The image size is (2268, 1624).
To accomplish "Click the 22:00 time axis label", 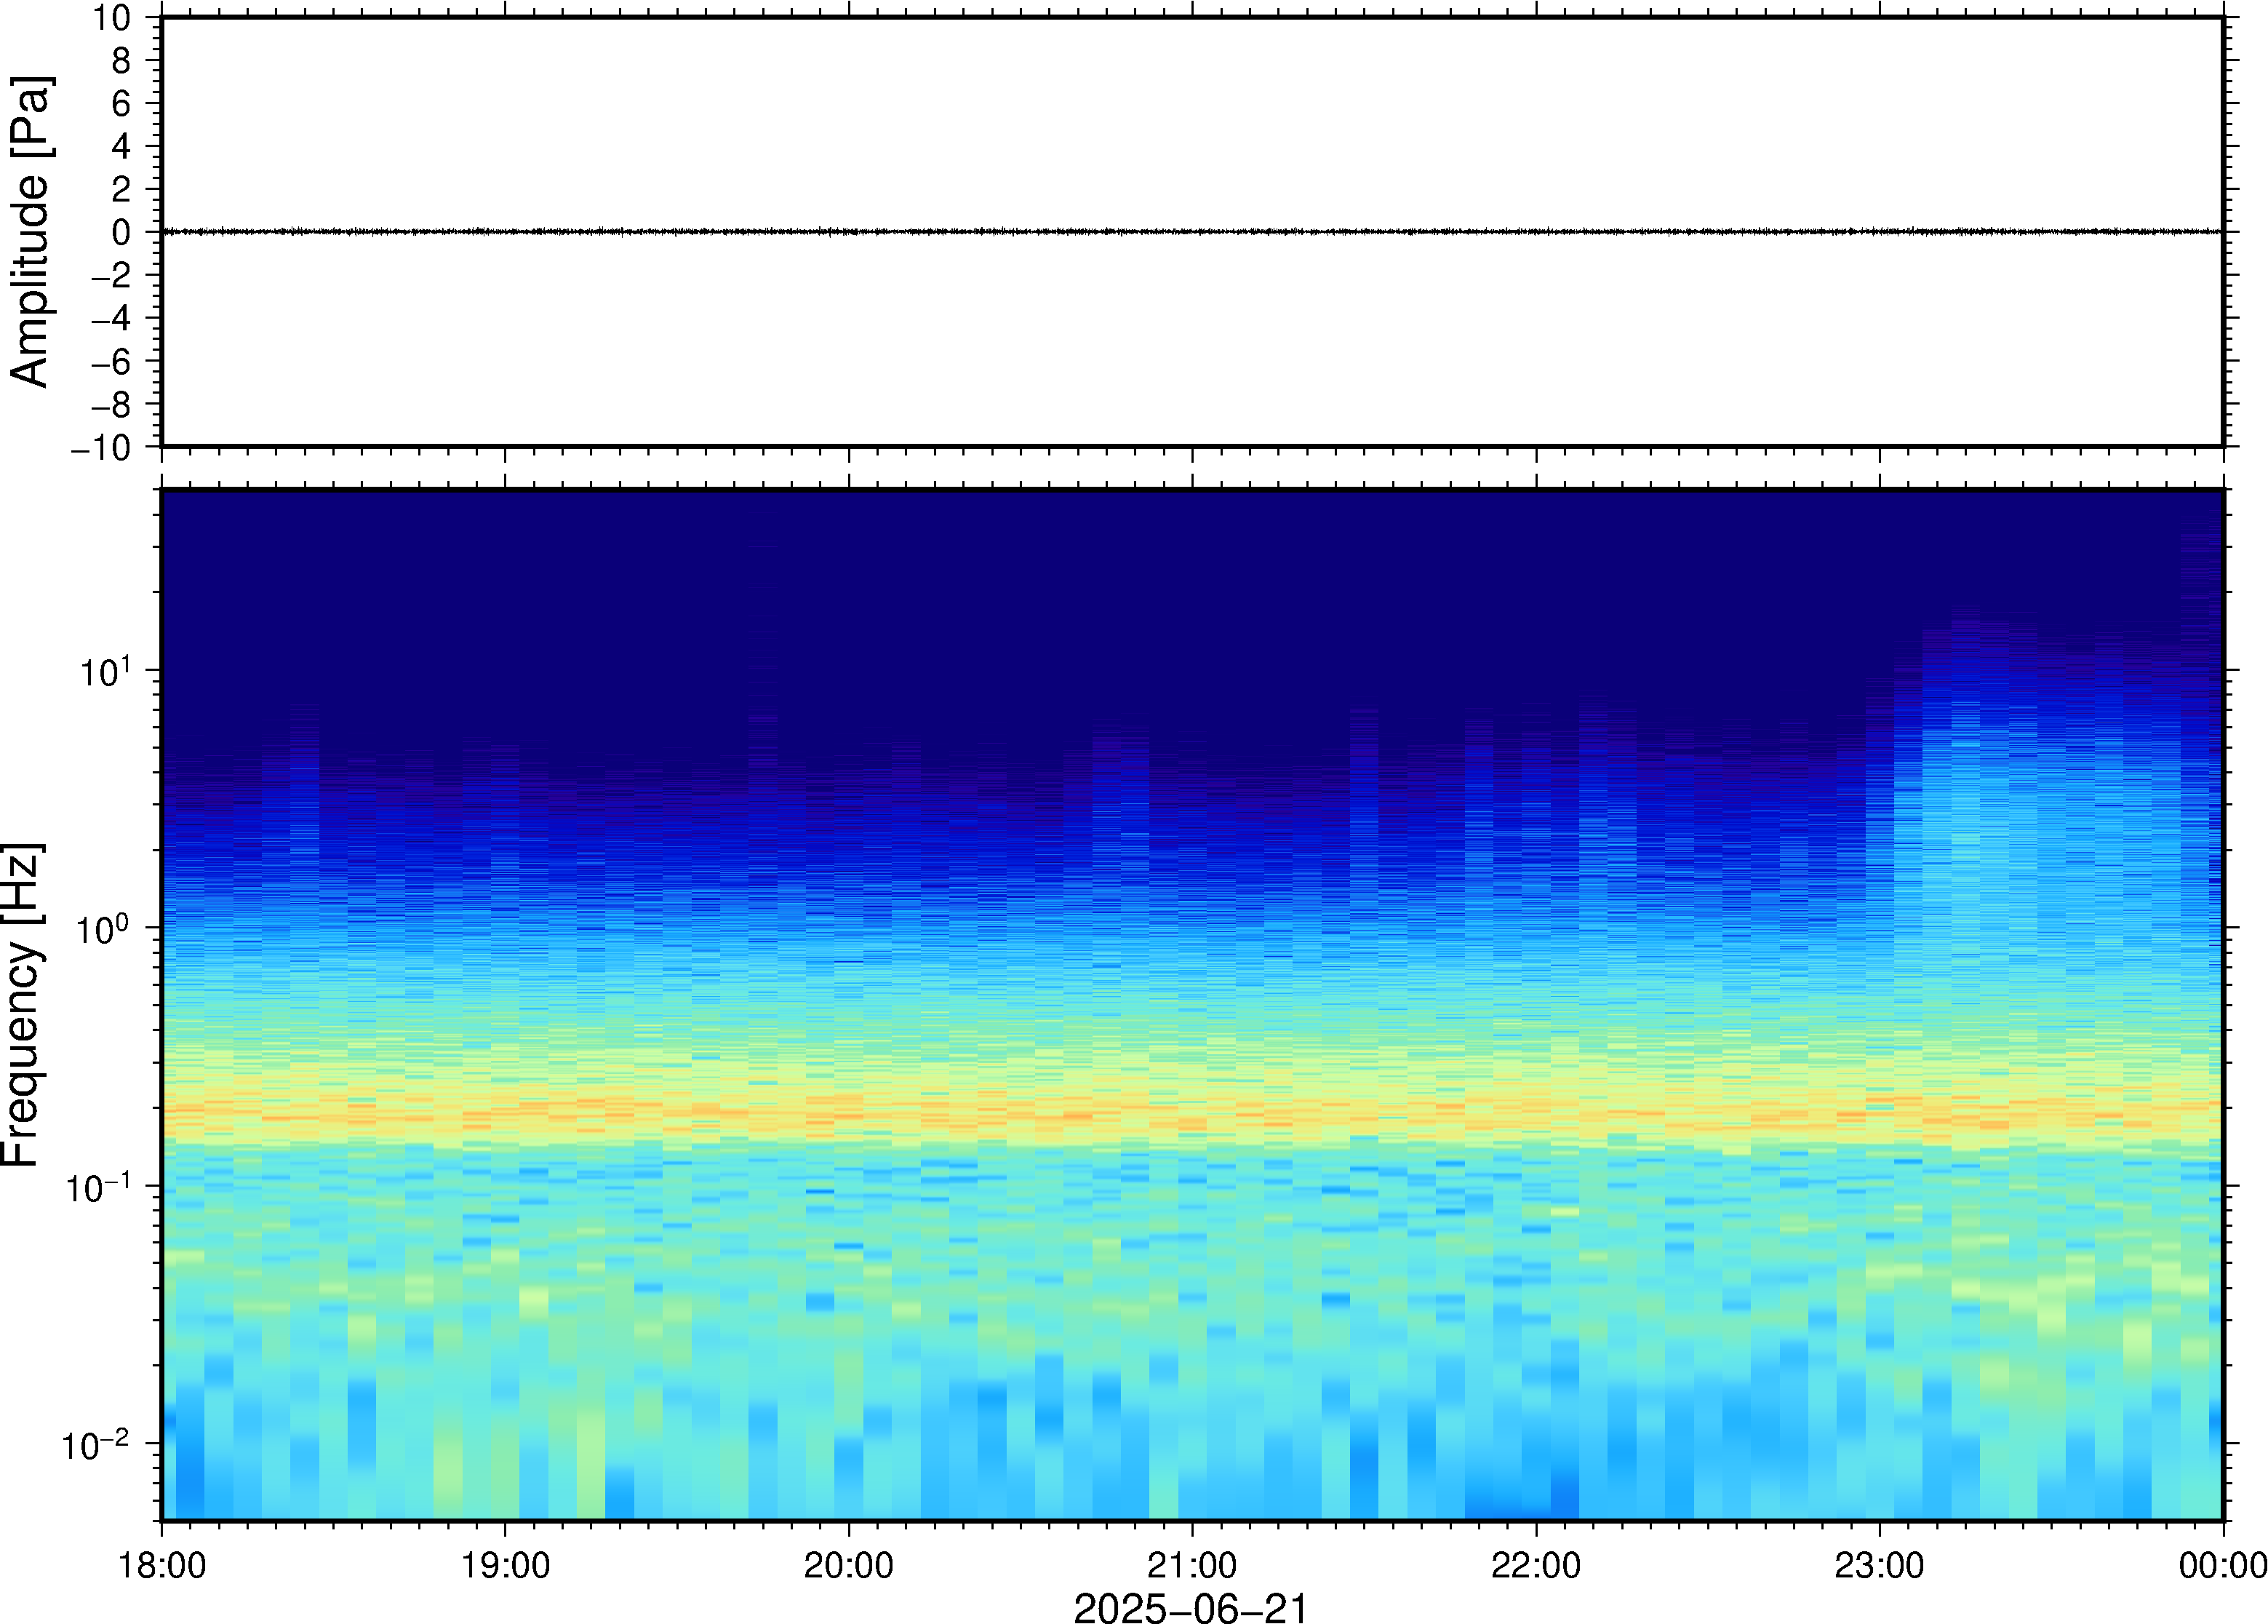I will coord(1536,1565).
